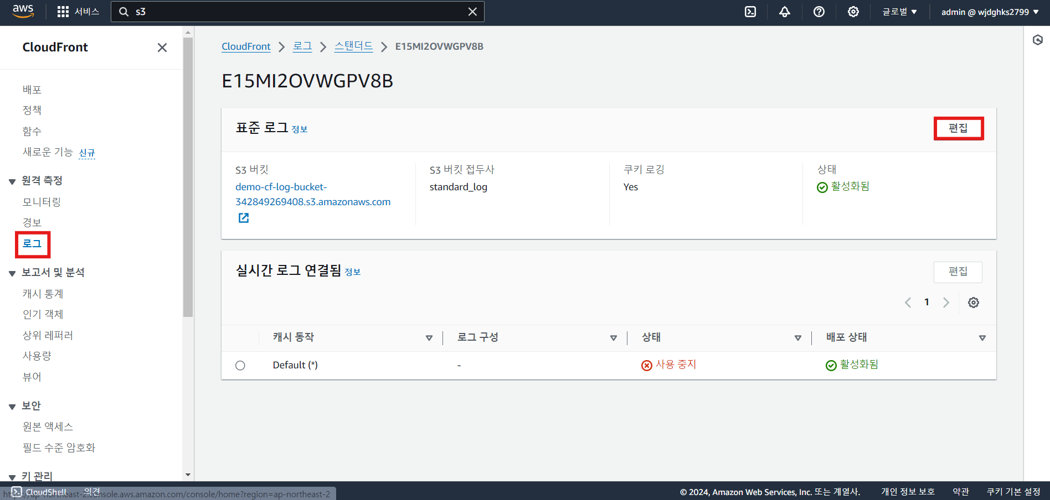
Task: Open the help question mark icon
Action: pos(819,12)
